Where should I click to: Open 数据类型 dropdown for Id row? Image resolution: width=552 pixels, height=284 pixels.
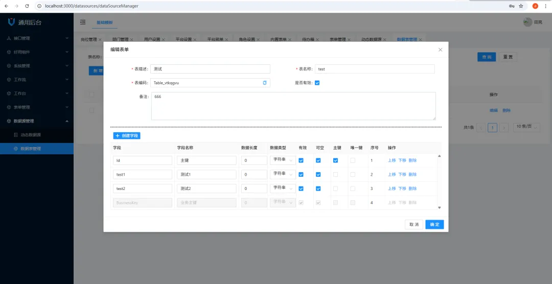click(x=283, y=160)
